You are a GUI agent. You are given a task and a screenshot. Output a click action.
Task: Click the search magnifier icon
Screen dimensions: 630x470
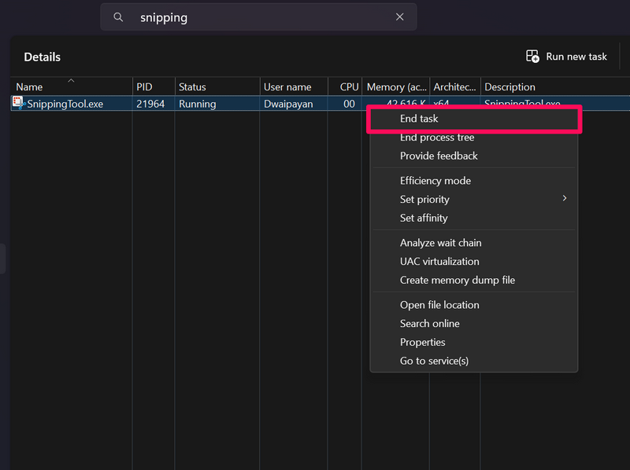pyautogui.click(x=118, y=17)
